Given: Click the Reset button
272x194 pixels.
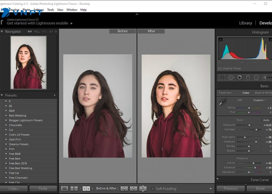Looking at the screenshot, I should point(260,189).
